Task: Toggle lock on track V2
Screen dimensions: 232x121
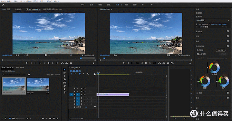Action: (x=74, y=91)
